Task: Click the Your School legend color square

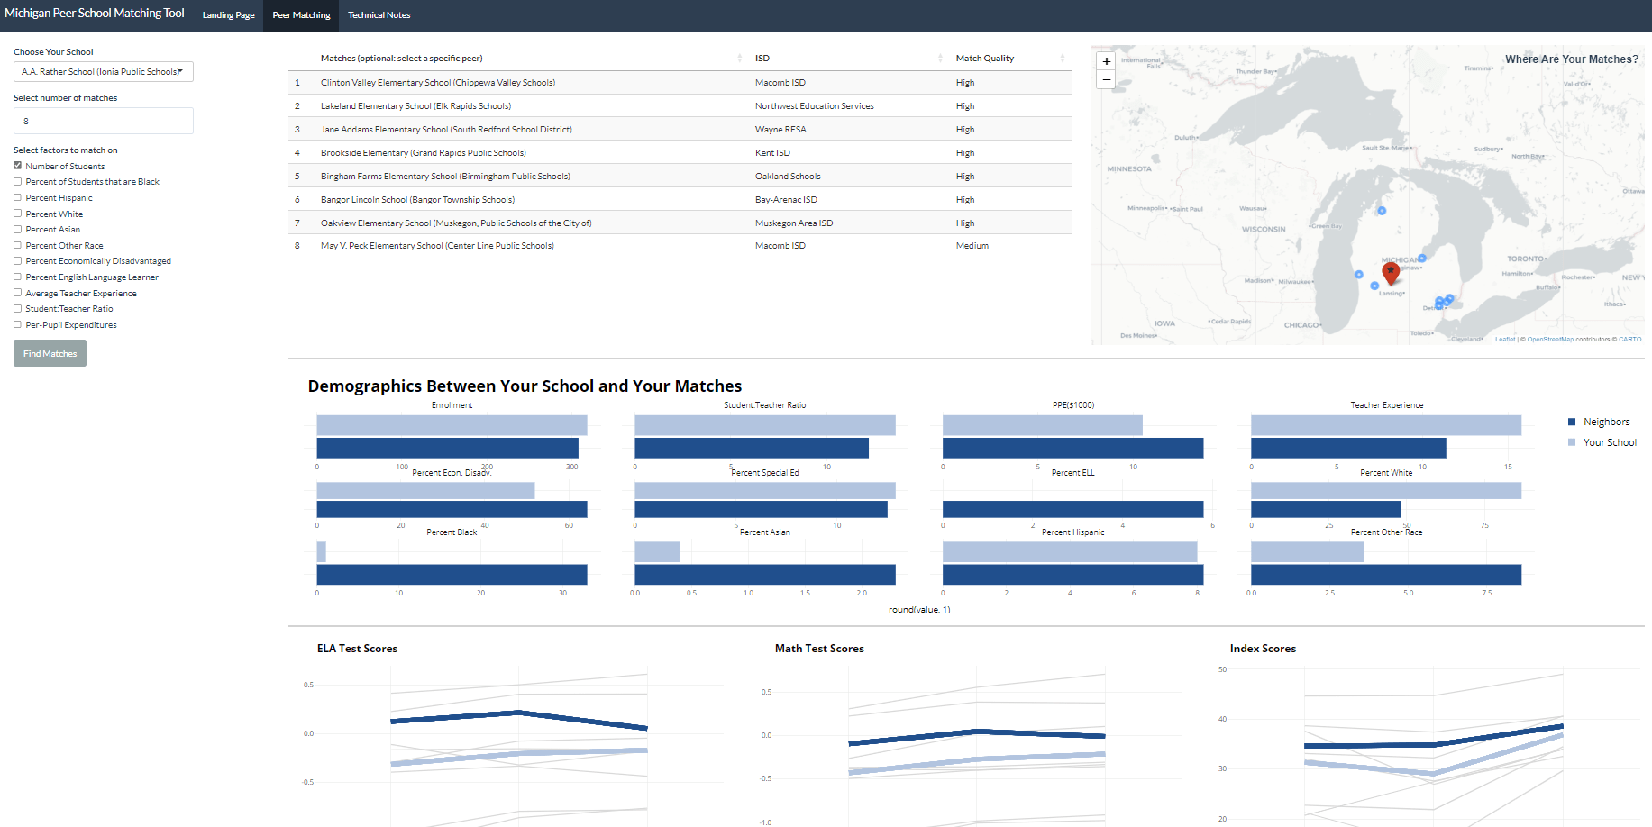Action: click(x=1572, y=441)
